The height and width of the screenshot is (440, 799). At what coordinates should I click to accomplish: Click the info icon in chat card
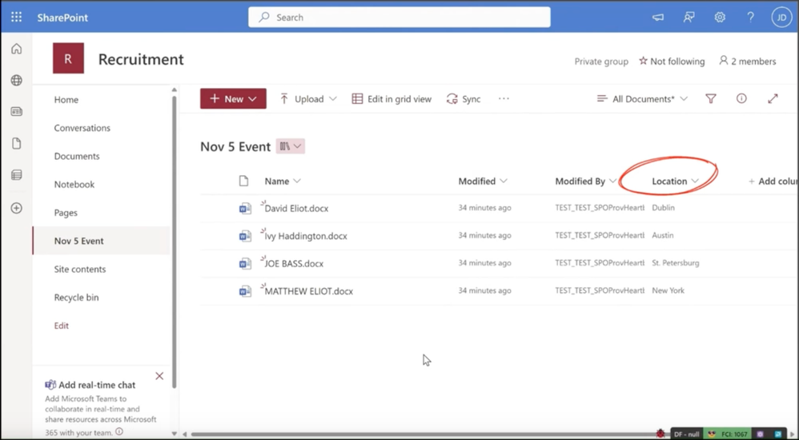pos(119,432)
